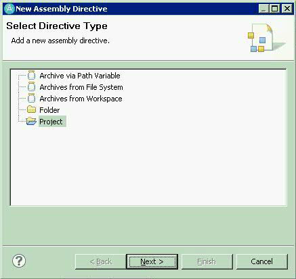296x279 pixels.
Task: Open help with the question mark icon
Action: point(19,261)
